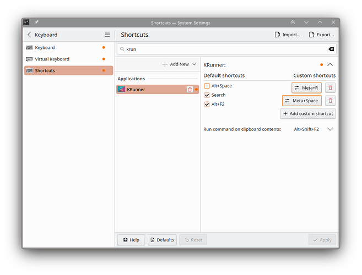Viewport: 362px width, 275px height.
Task: Click the Applications section heading
Action: pyautogui.click(x=131, y=79)
